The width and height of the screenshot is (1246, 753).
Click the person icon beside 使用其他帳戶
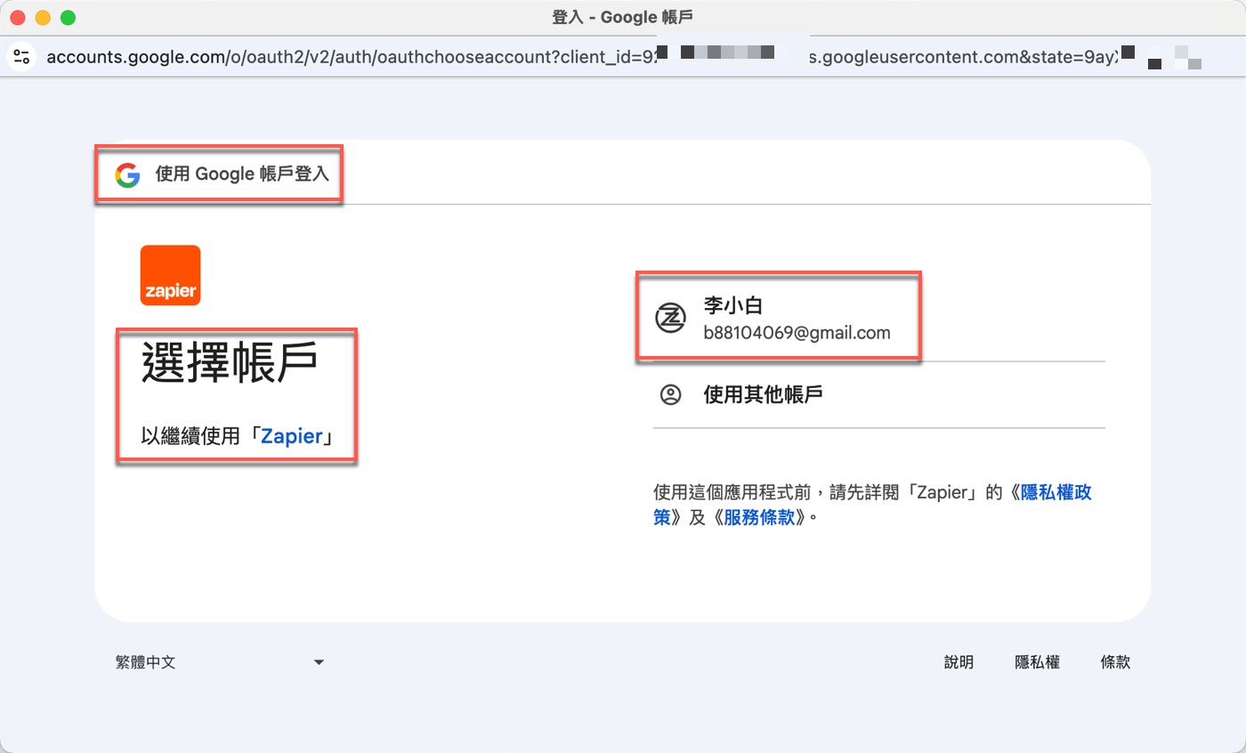(670, 394)
